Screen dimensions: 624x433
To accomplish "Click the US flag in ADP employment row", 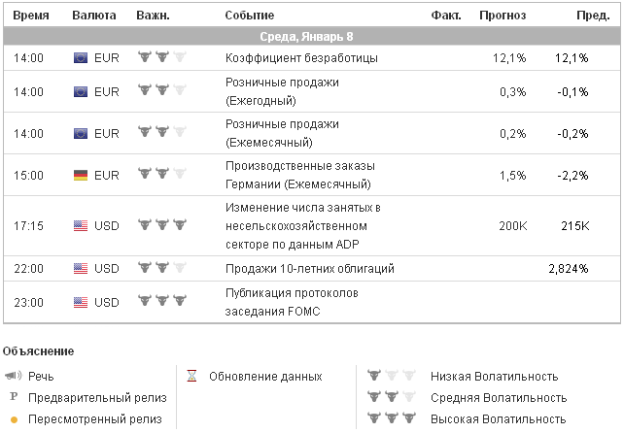I will 81,225.
